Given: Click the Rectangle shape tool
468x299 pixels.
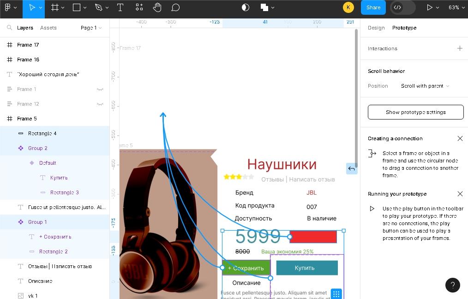Looking at the screenshot, I should pyautogui.click(x=77, y=7).
